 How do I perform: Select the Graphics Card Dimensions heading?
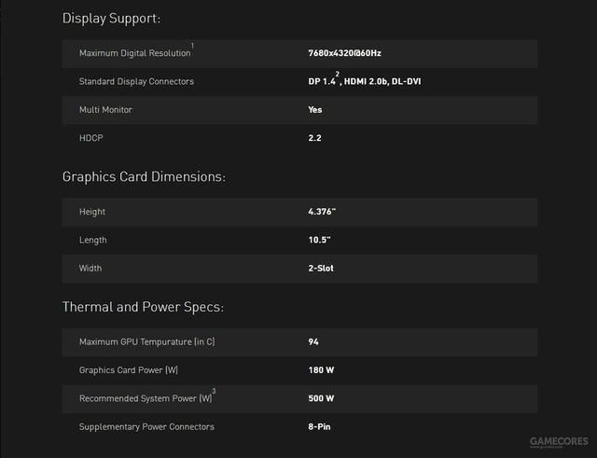point(144,176)
